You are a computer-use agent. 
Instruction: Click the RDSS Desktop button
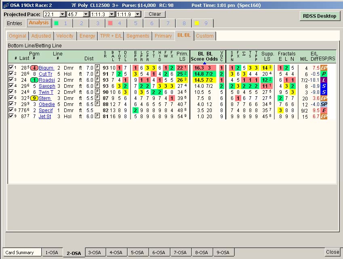click(320, 16)
